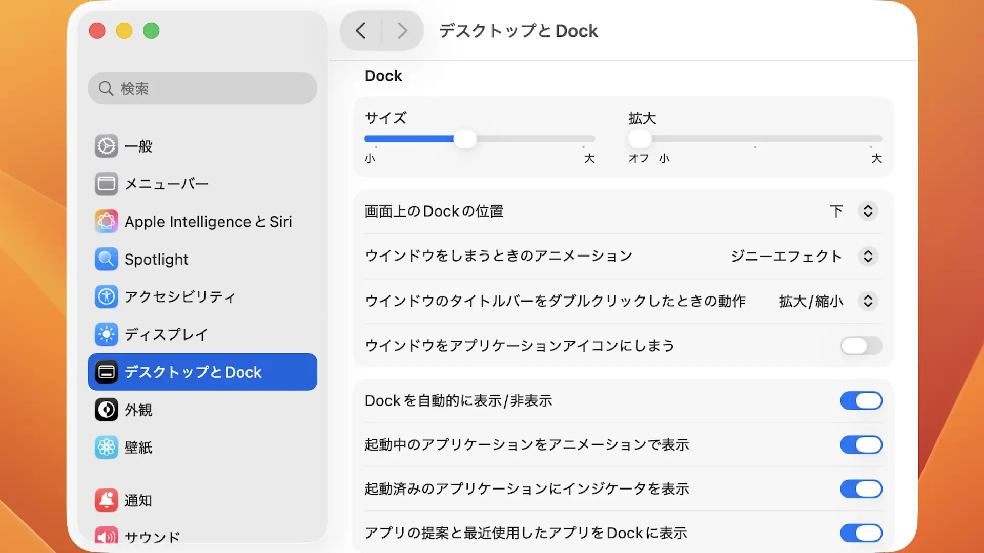
Task: Open the Wallpaper (壁紙) flower icon
Action: tap(107, 448)
